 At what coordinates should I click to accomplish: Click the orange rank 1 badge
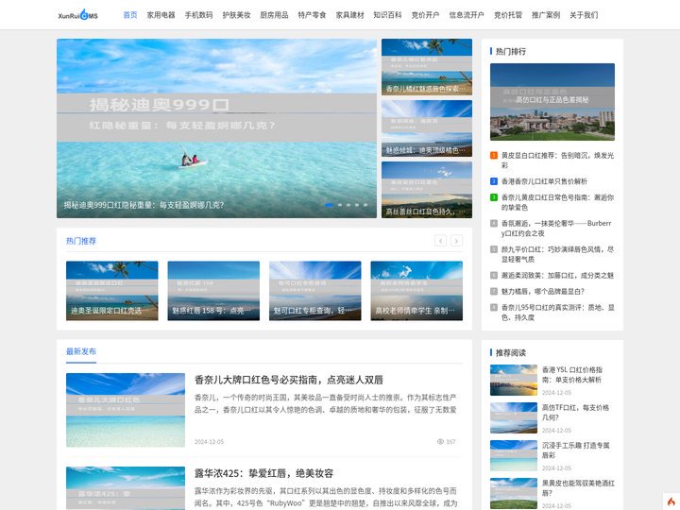[x=494, y=155]
